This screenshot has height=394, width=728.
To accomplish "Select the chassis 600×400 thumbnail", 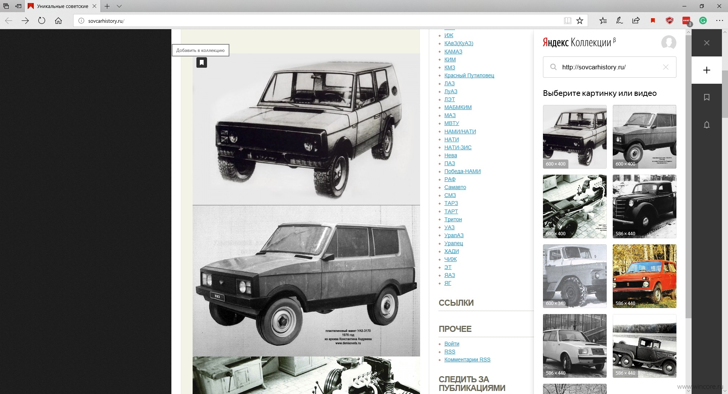I will (x=575, y=206).
